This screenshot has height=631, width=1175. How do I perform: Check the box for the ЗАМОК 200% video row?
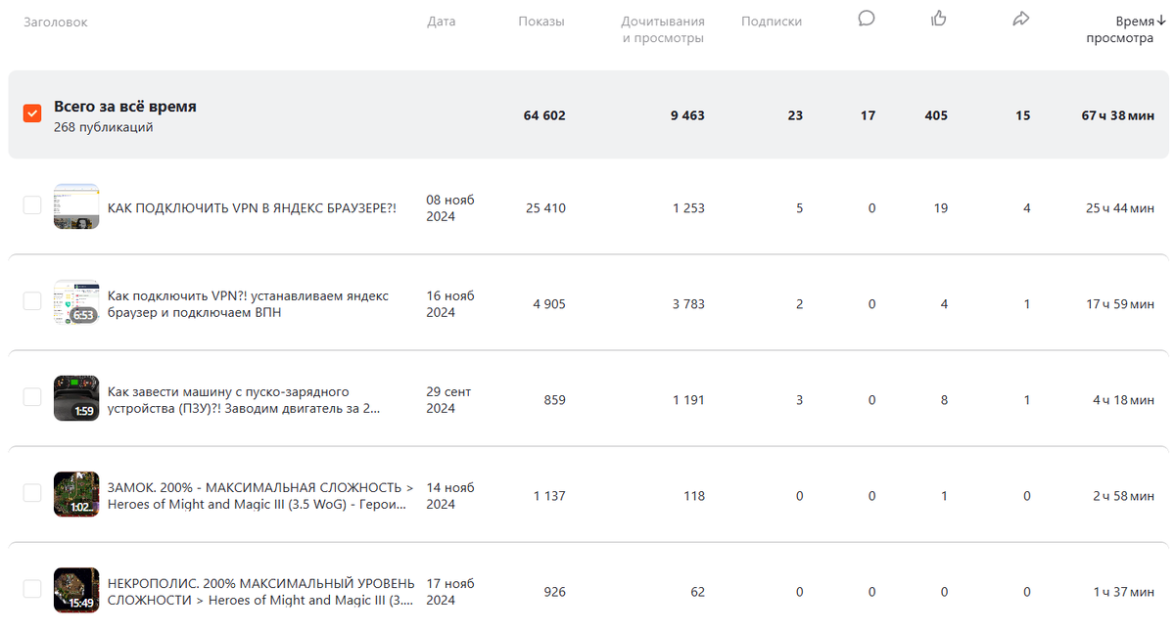32,493
